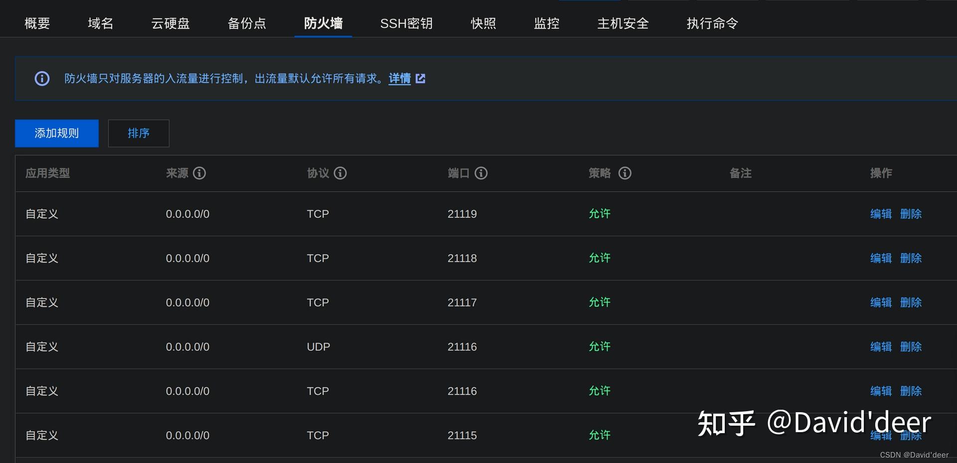
Task: Switch to the 域名 tab
Action: [x=101, y=23]
